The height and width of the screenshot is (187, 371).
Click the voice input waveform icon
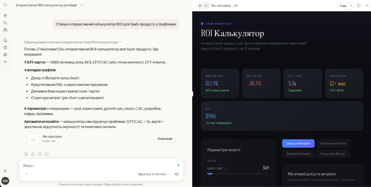pyautogui.click(x=177, y=174)
